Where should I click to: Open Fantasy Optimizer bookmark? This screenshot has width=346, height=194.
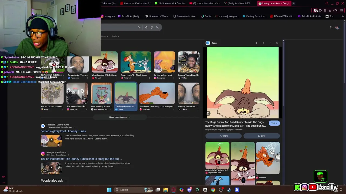tap(255, 16)
